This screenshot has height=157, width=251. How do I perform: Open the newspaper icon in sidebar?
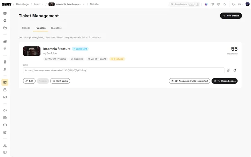5,118
